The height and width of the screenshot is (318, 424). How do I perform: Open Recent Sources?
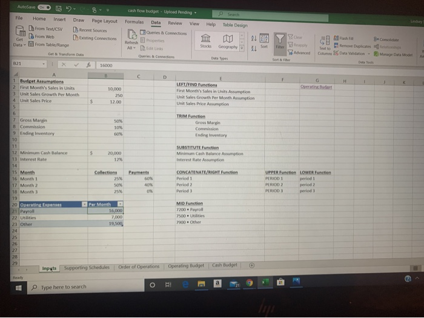90,30
